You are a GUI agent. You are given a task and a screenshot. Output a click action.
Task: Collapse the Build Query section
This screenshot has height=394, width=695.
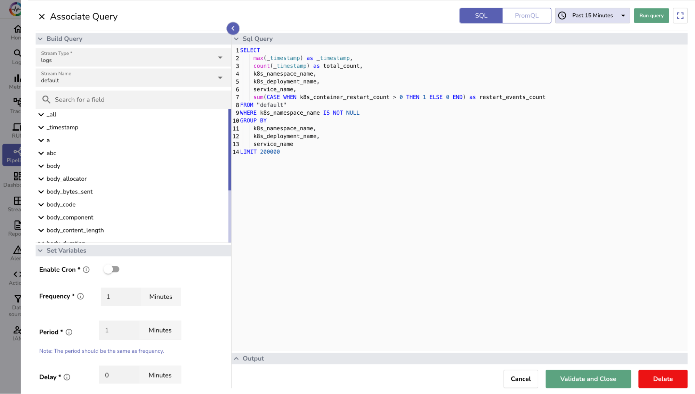click(41, 39)
